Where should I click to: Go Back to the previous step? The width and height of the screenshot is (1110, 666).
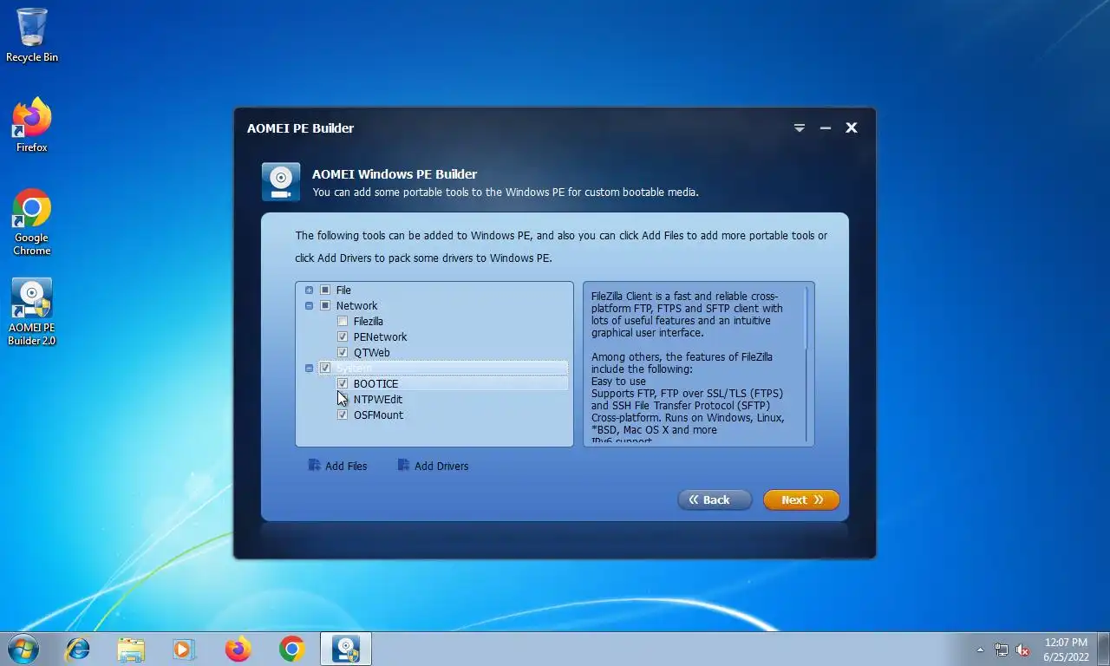(x=715, y=499)
